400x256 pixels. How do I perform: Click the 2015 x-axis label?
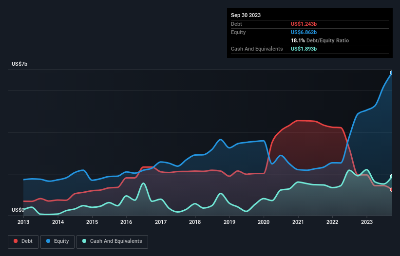click(92, 222)
